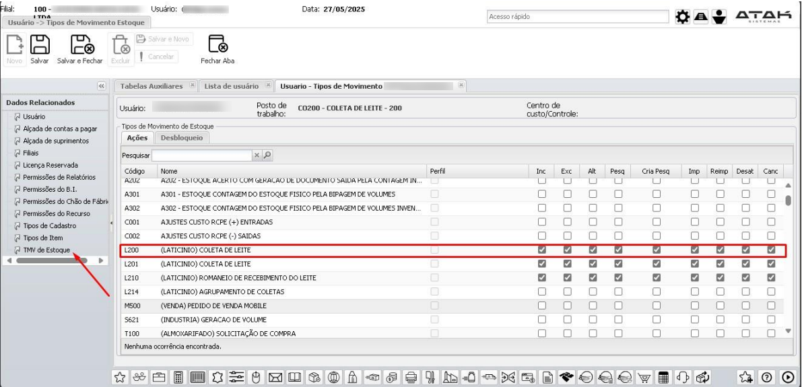
Task: Click the user profile icon beside ATAK logo
Action: 720,17
